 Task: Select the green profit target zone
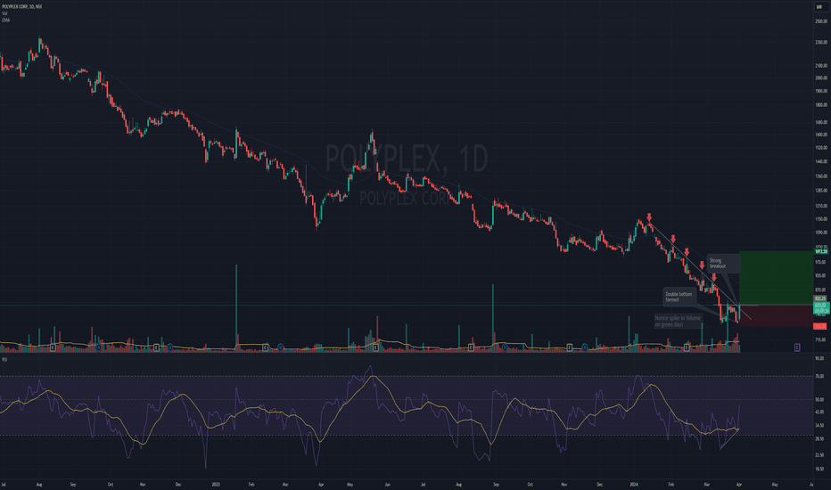pyautogui.click(x=776, y=278)
